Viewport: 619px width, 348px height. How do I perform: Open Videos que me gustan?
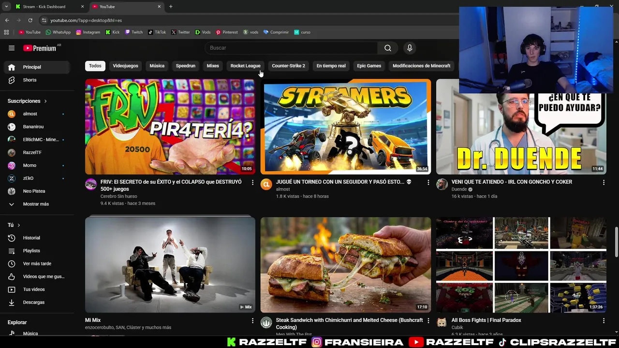[37, 276]
